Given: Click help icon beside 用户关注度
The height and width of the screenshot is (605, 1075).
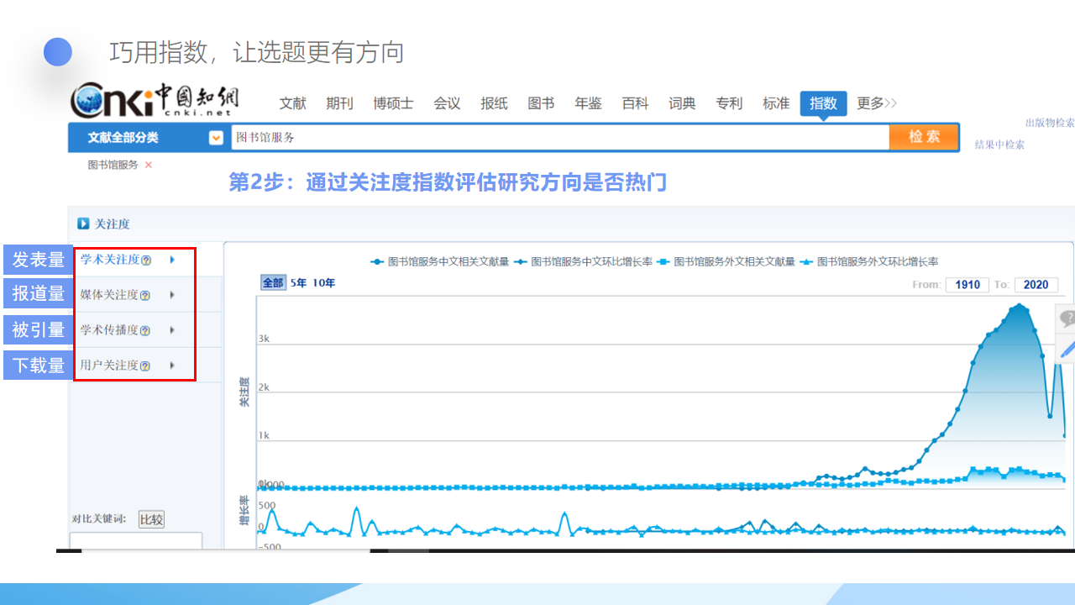Looking at the screenshot, I should (145, 366).
